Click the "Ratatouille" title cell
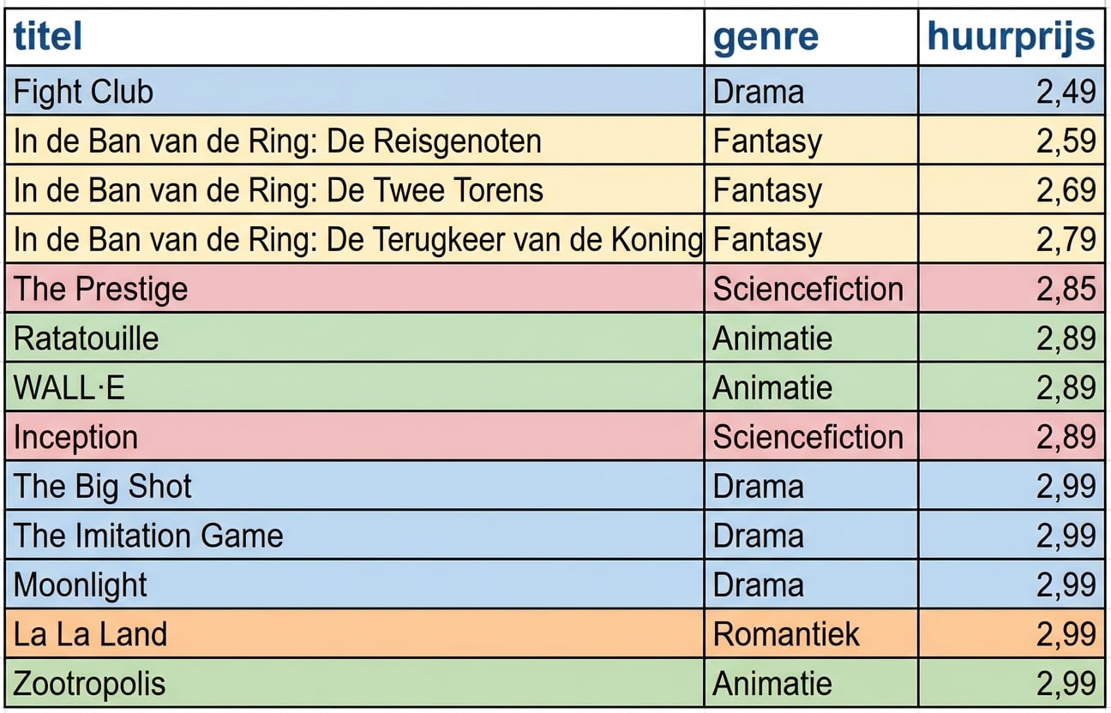This screenshot has height=713, width=1111. (86, 339)
